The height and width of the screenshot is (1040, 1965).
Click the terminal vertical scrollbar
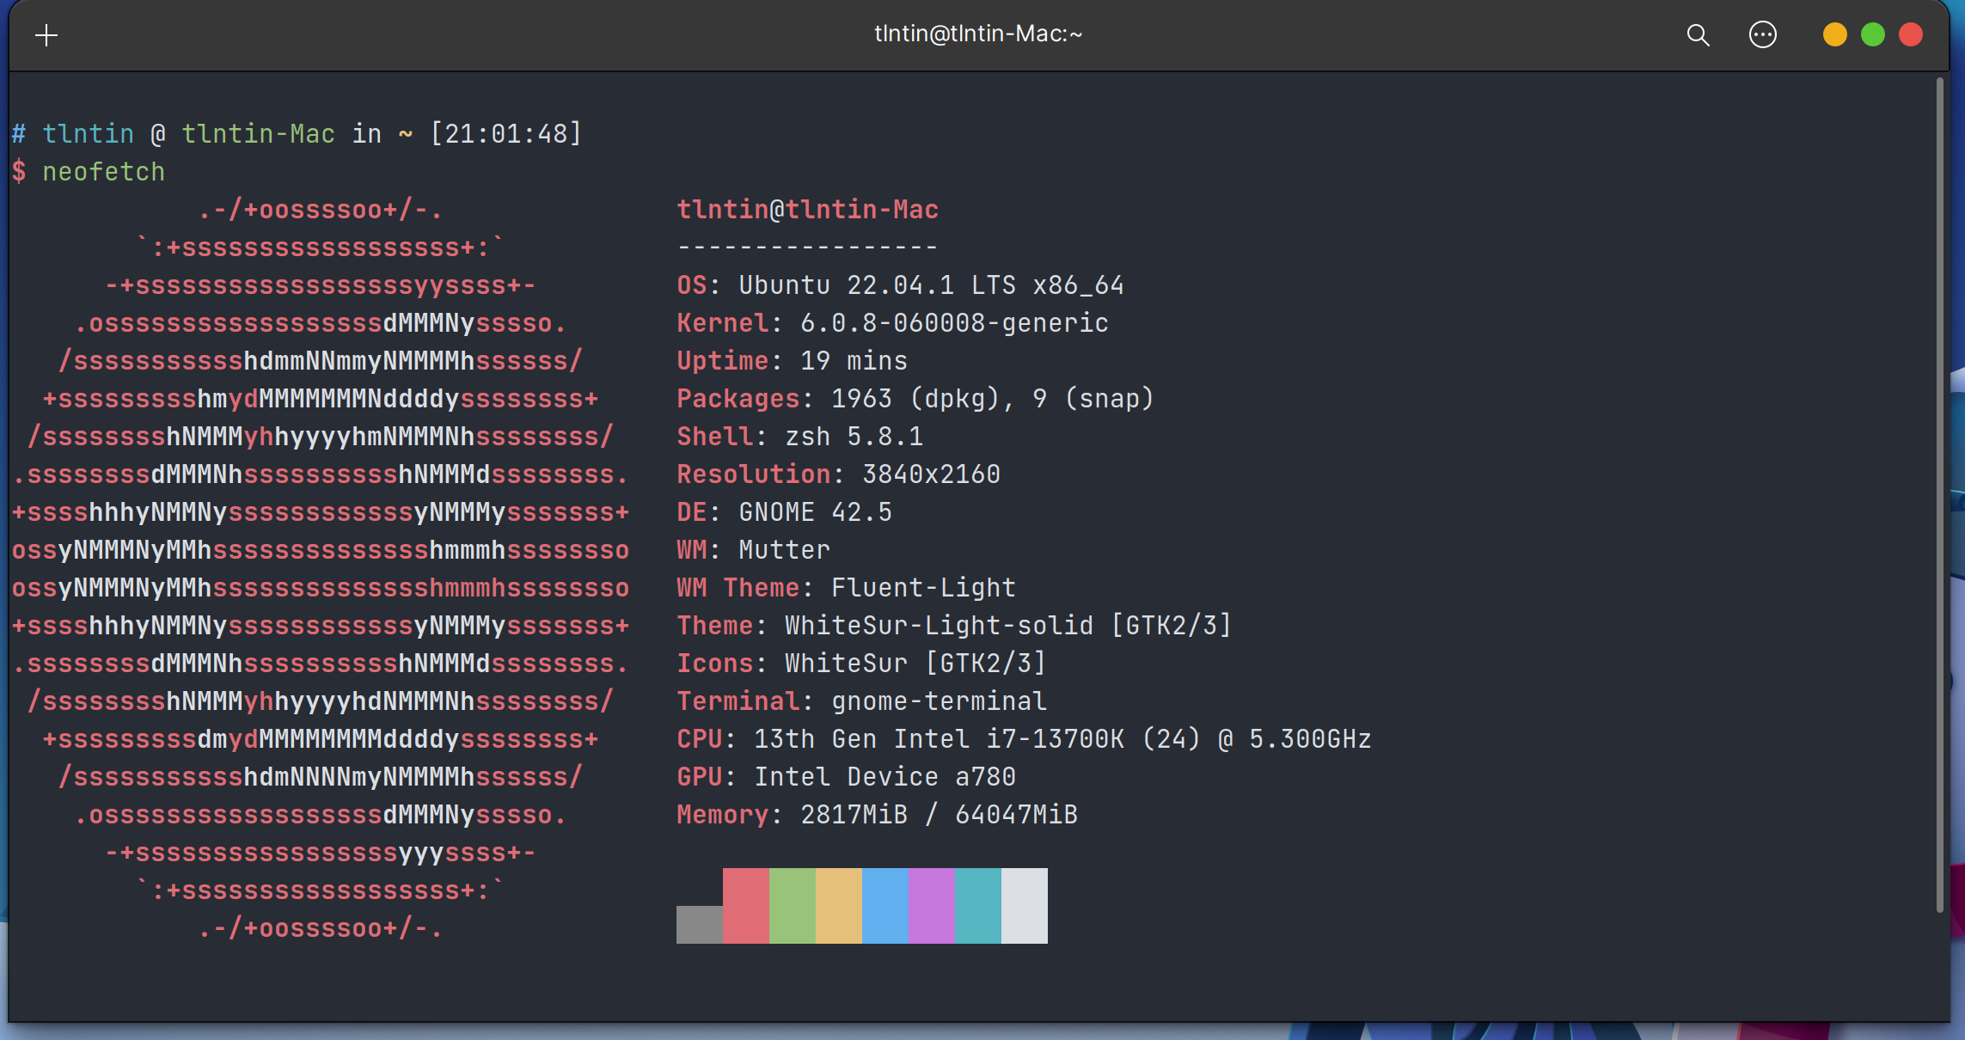(x=1939, y=494)
